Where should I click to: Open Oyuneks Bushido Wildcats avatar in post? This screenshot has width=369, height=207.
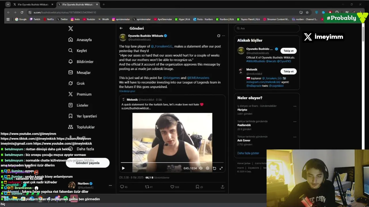point(123,37)
